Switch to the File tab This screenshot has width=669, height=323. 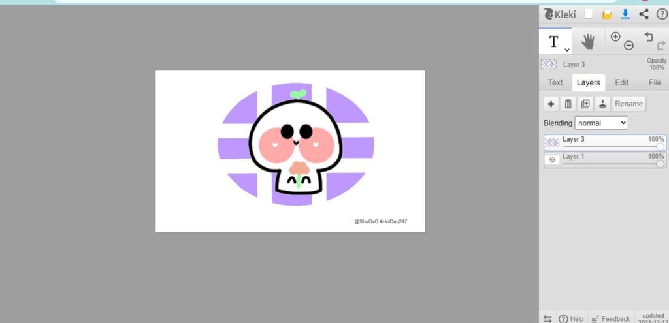coord(655,83)
